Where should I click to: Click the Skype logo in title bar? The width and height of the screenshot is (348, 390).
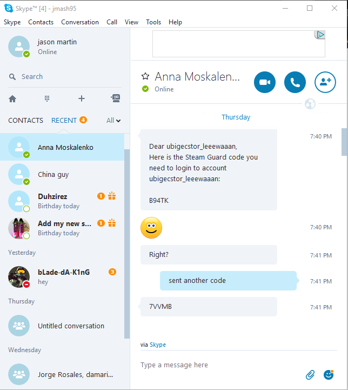9,8
